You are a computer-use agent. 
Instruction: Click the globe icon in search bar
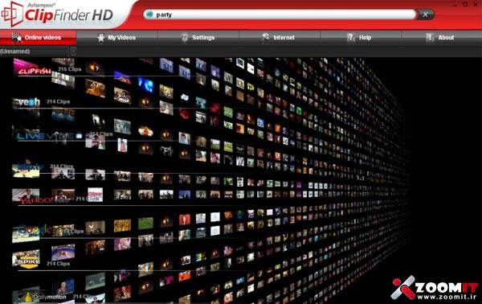click(149, 14)
